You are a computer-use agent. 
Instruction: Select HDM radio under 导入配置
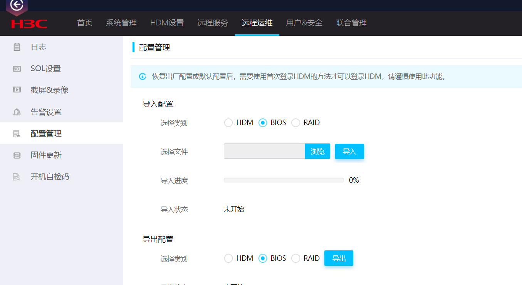[x=228, y=123]
